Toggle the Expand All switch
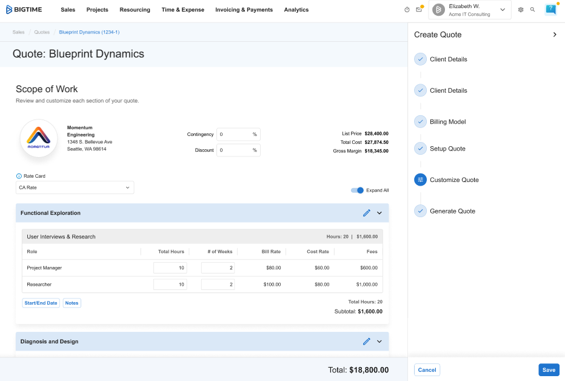The image size is (565, 381). pyautogui.click(x=357, y=190)
